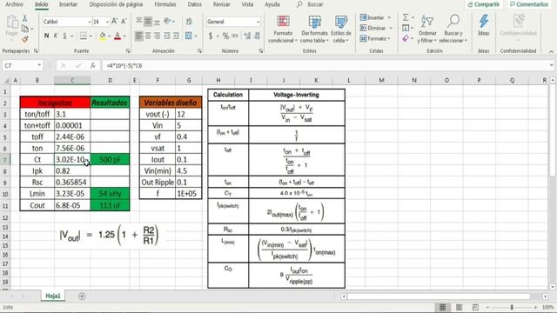Expand the Name Box dropdown arrow
This screenshot has height=313, width=557.
point(38,66)
